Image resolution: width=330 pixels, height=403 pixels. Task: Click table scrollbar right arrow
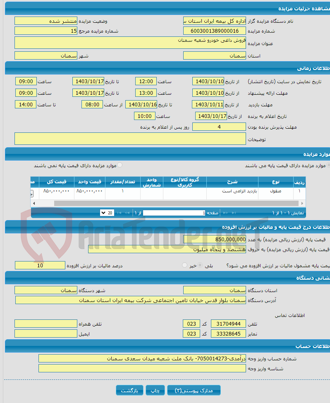(302, 203)
